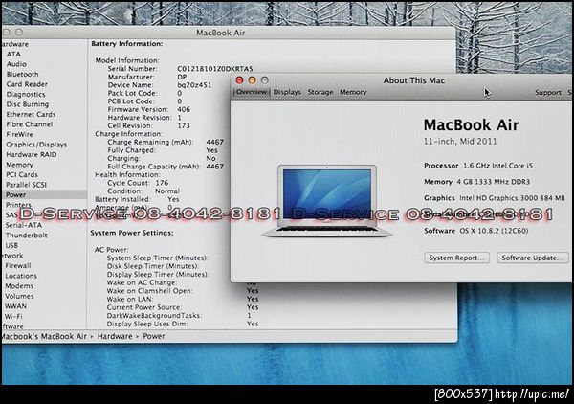This screenshot has width=574, height=404.
Task: Select Hardware RAID in the sidebar
Action: tap(32, 154)
